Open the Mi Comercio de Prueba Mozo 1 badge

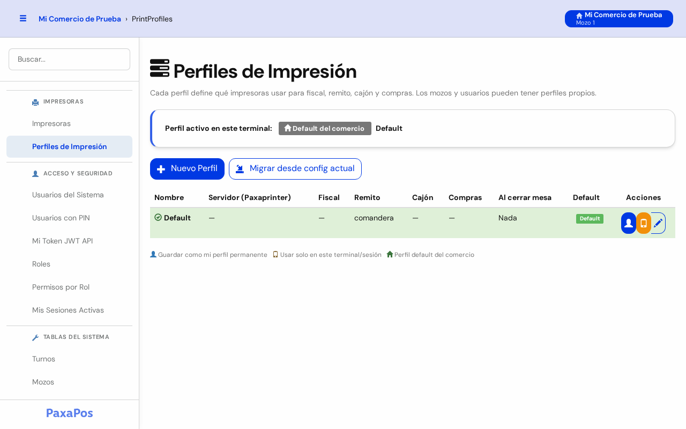pos(619,19)
